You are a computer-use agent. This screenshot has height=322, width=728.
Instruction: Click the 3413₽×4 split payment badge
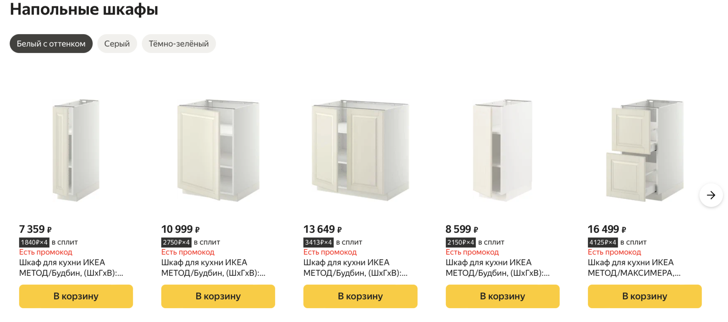tap(318, 242)
